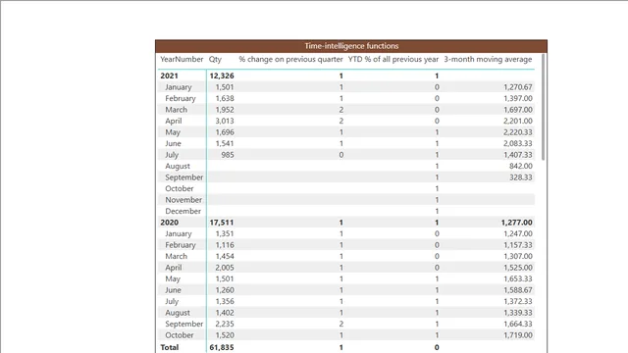Image resolution: width=628 pixels, height=353 pixels.
Task: Click the Qty value 1,952
Action: (x=225, y=110)
